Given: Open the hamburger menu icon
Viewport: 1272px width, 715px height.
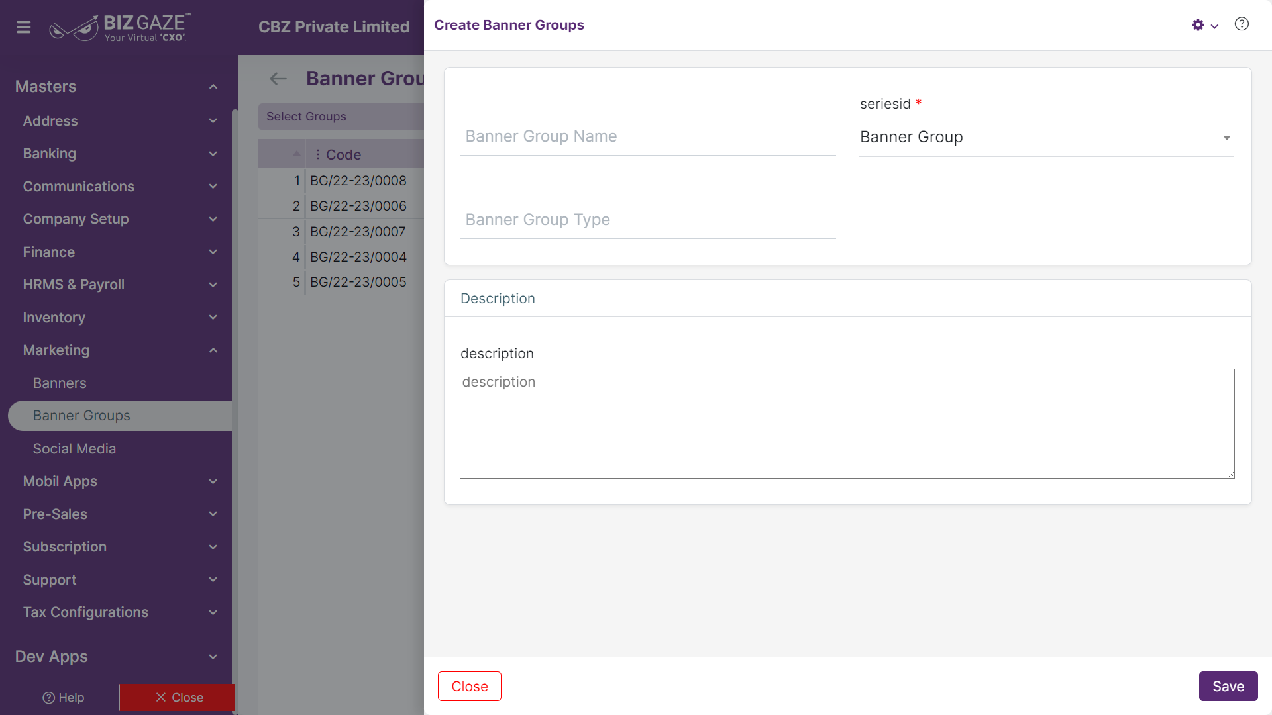Looking at the screenshot, I should (24, 27).
